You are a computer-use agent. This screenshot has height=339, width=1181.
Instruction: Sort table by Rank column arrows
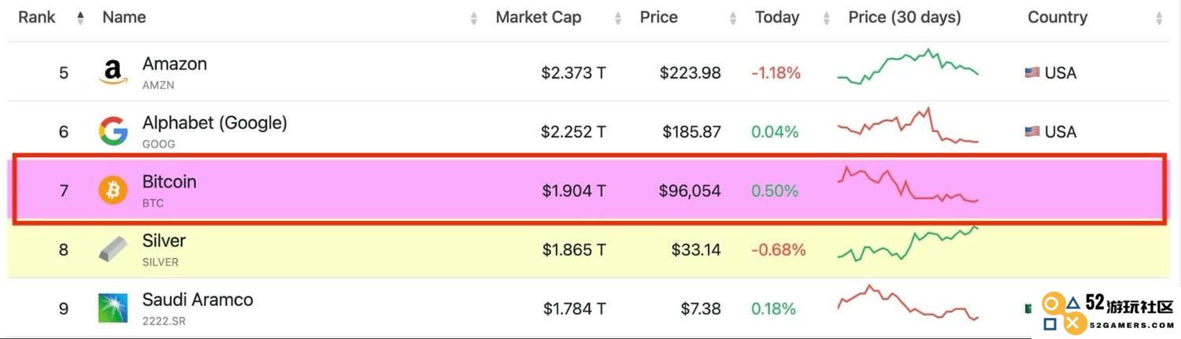click(x=80, y=17)
